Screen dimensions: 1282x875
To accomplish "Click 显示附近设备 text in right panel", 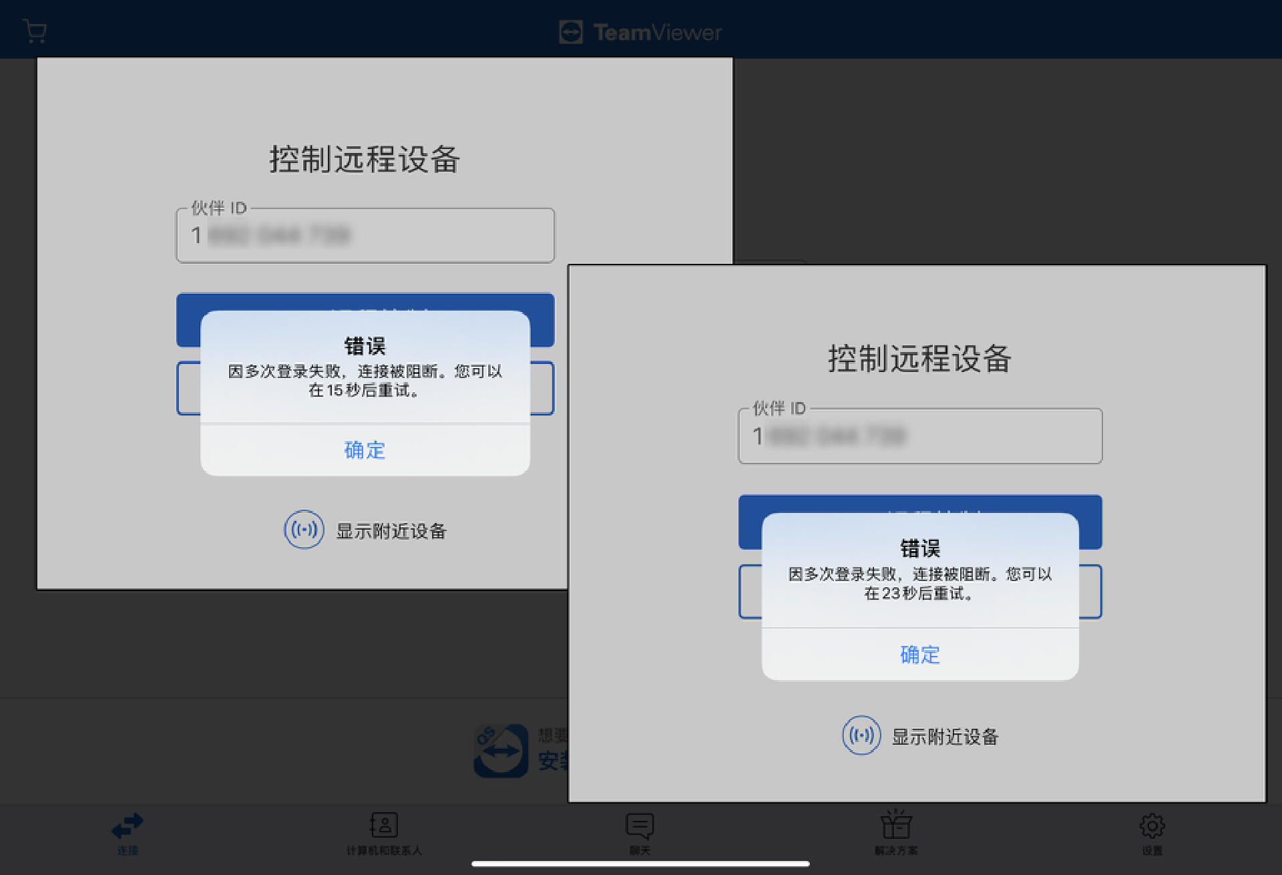I will click(x=945, y=737).
